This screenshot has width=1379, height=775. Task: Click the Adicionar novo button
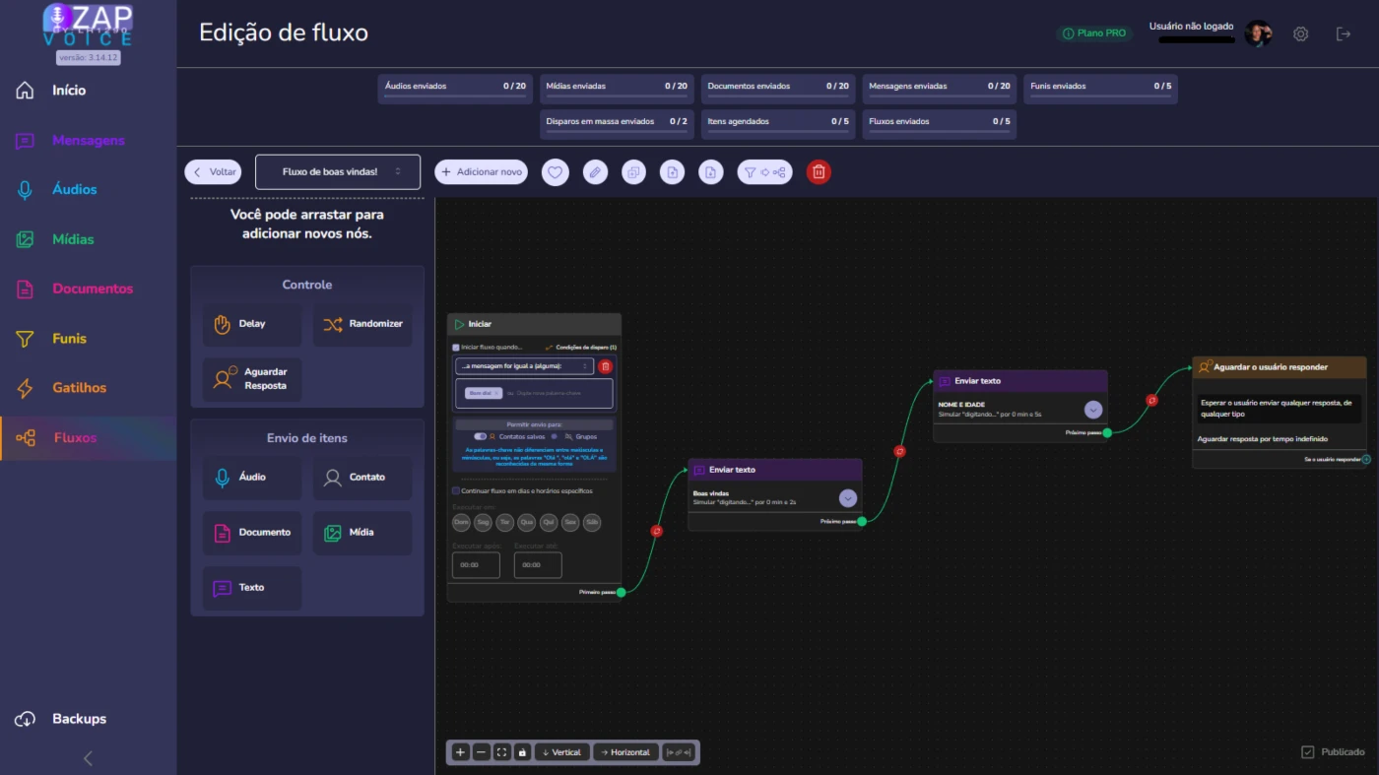pyautogui.click(x=481, y=172)
